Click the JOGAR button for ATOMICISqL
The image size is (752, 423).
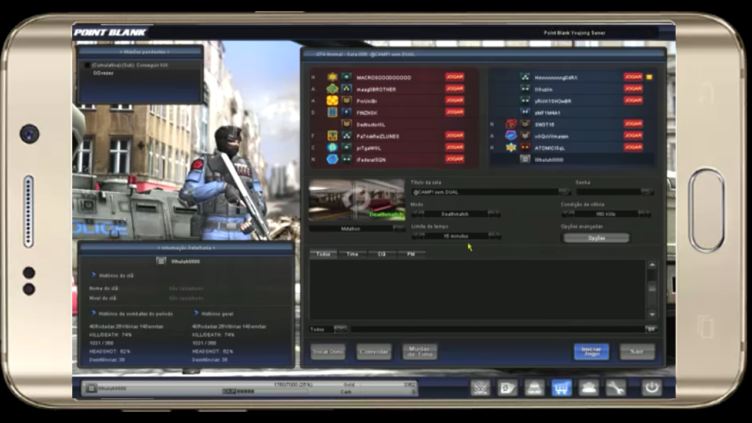tap(633, 147)
